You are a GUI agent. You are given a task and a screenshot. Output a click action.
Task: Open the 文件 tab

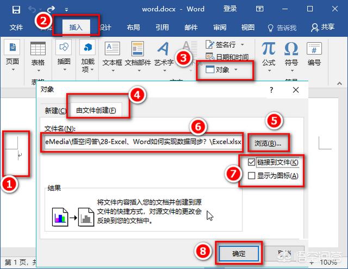tap(16, 28)
